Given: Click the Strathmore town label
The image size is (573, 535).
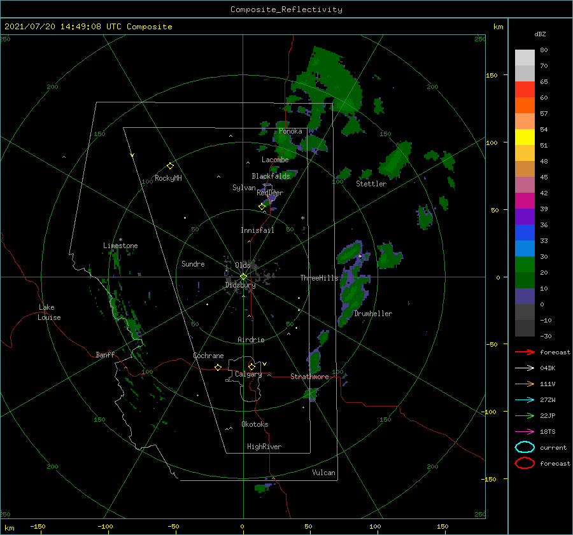Looking at the screenshot, I should click(309, 377).
